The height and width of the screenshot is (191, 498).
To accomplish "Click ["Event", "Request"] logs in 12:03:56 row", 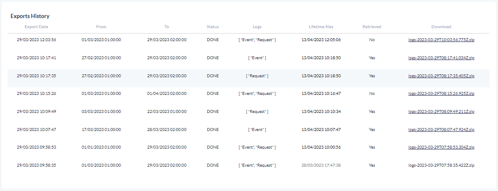I will tap(257, 40).
